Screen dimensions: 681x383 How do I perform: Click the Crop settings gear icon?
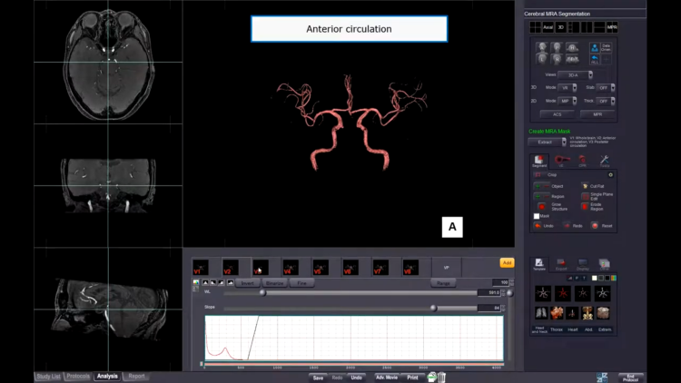(611, 174)
